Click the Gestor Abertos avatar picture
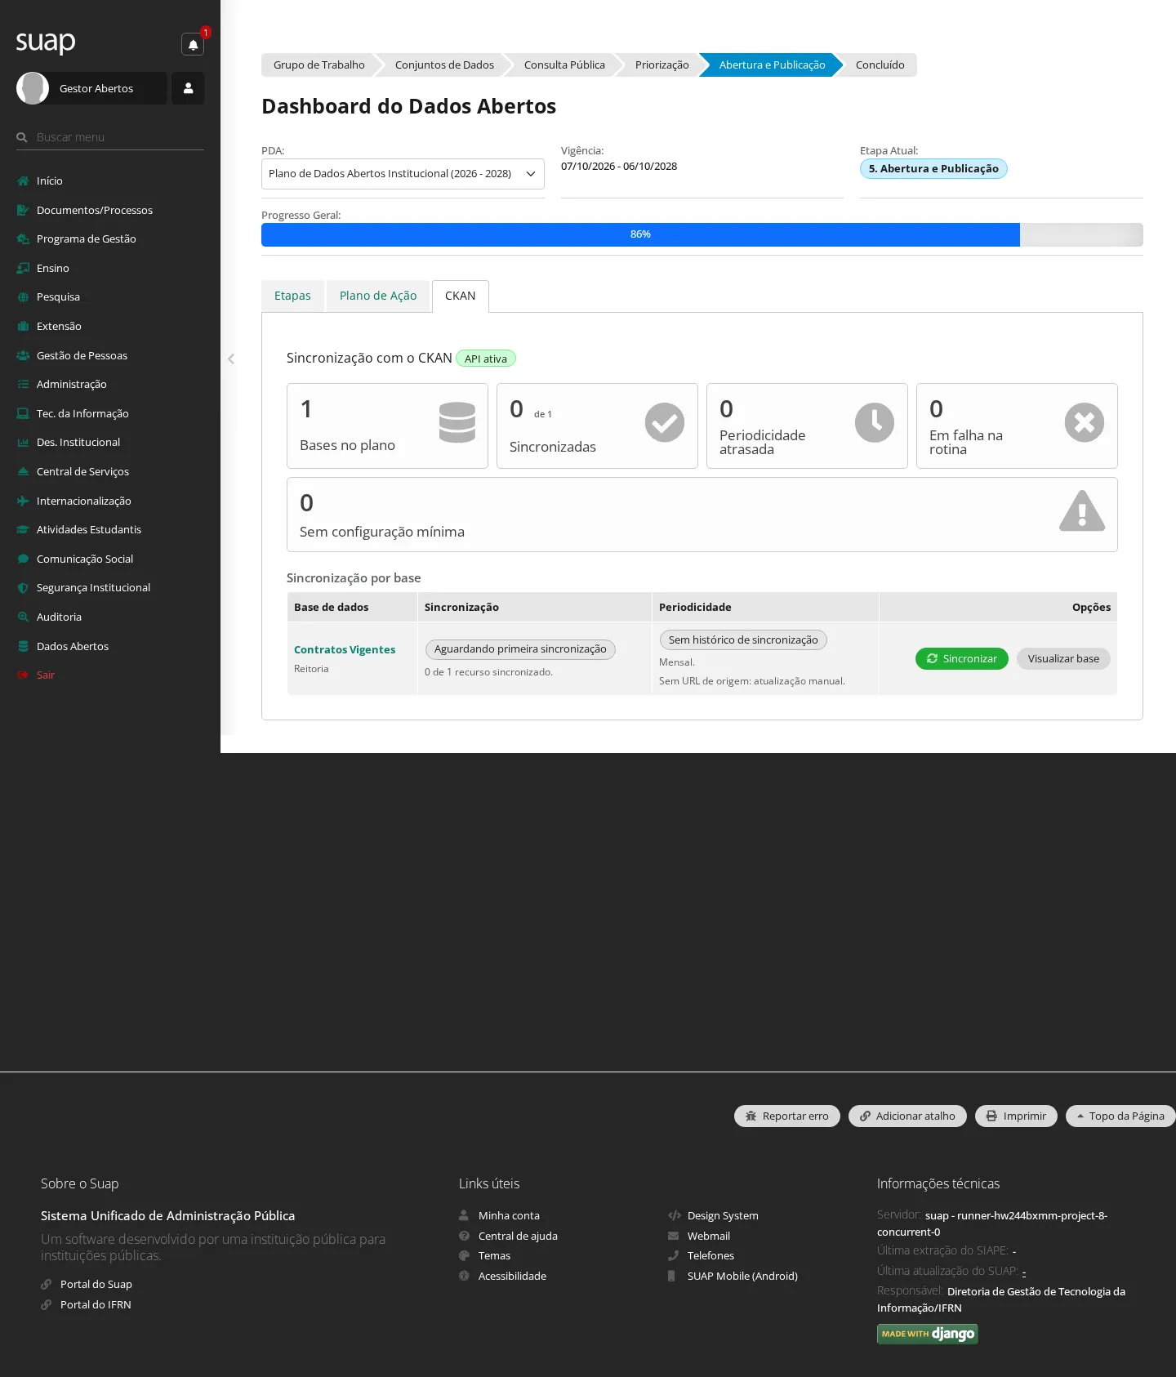This screenshot has height=1377, width=1176. click(33, 88)
